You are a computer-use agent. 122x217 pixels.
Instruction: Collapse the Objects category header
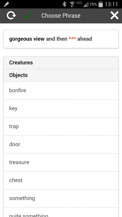61,75
